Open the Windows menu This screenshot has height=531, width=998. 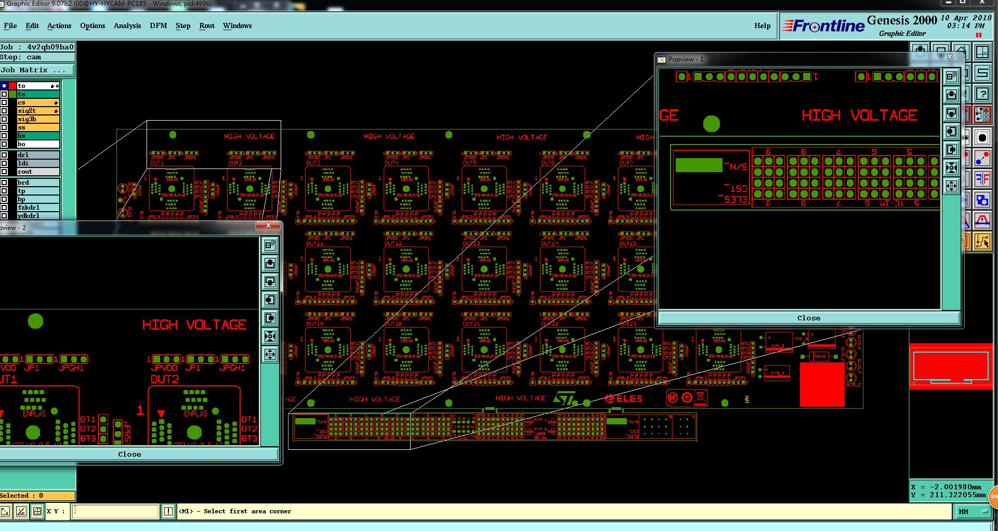238,25
